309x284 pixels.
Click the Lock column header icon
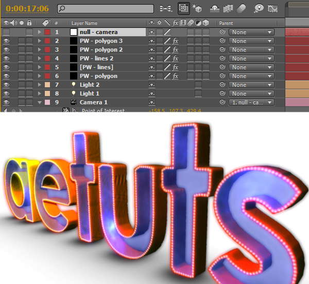29,23
